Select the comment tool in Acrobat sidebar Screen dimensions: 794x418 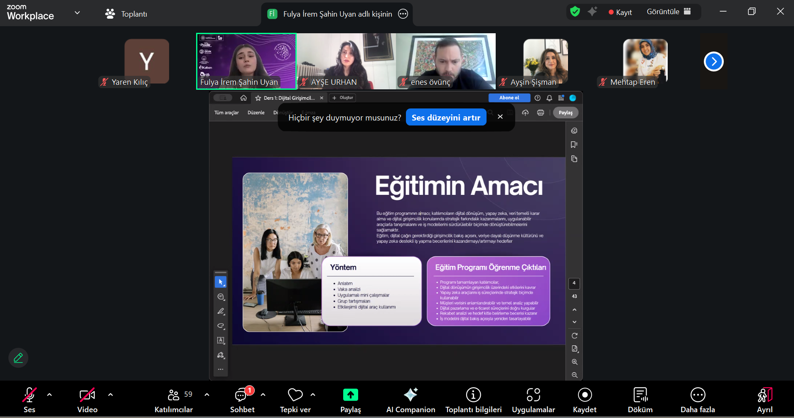(x=221, y=297)
